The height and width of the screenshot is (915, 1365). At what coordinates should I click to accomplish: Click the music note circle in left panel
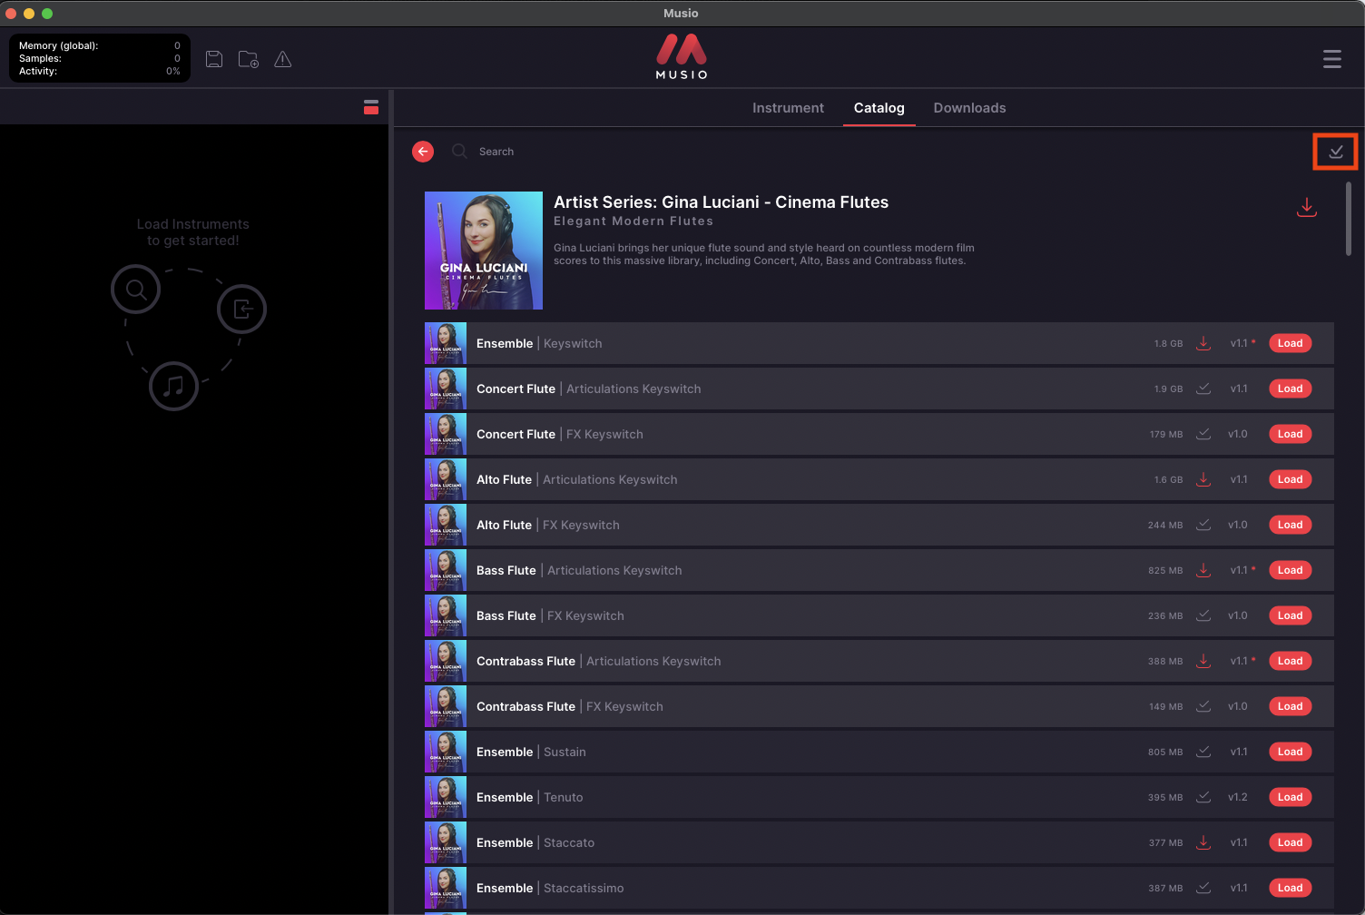pyautogui.click(x=173, y=386)
